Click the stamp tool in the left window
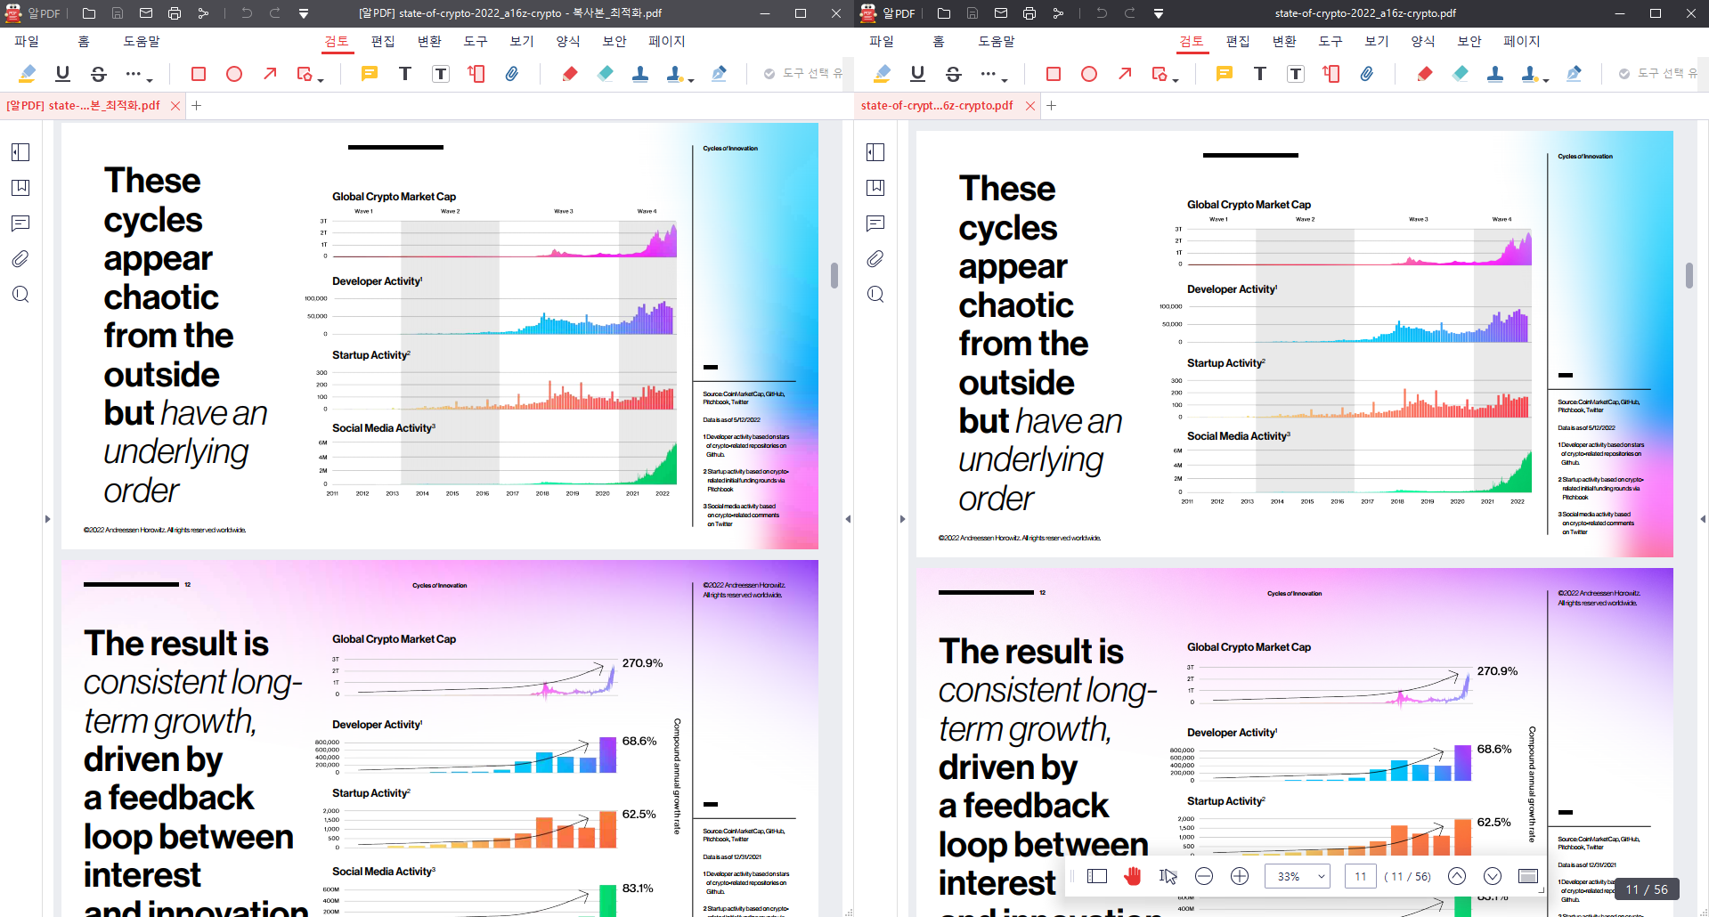Screen dimensions: 1709x917 pyautogui.click(x=640, y=74)
